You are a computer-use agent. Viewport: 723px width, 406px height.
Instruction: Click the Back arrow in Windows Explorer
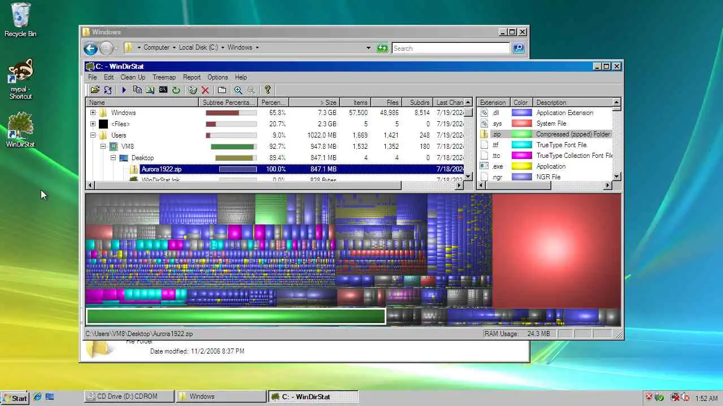coord(90,48)
